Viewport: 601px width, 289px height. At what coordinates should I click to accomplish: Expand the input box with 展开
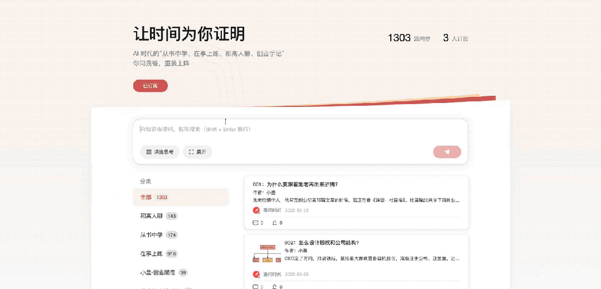coord(197,152)
